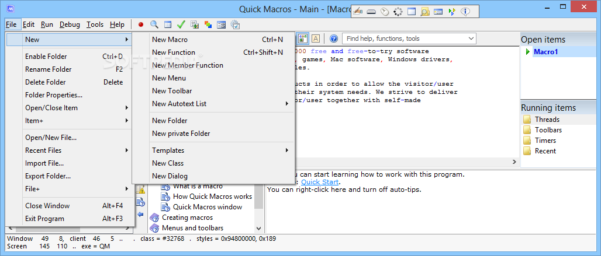Click the letter A annotation toolbar icon
The width and height of the screenshot is (601, 256).
pos(316,38)
